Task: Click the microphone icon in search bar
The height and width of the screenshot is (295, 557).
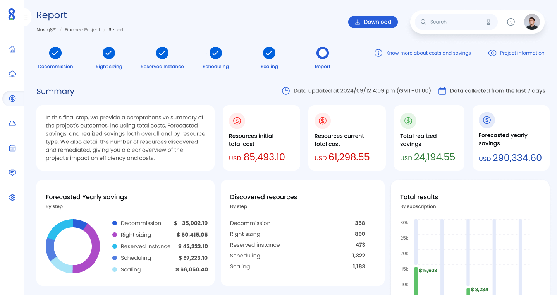Action: pos(488,22)
